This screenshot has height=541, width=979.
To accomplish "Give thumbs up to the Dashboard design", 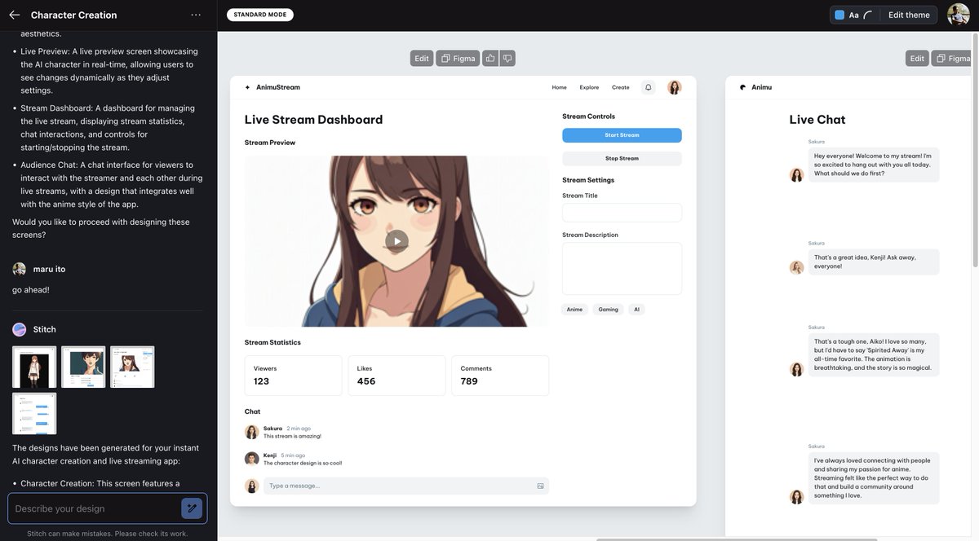I will (490, 59).
